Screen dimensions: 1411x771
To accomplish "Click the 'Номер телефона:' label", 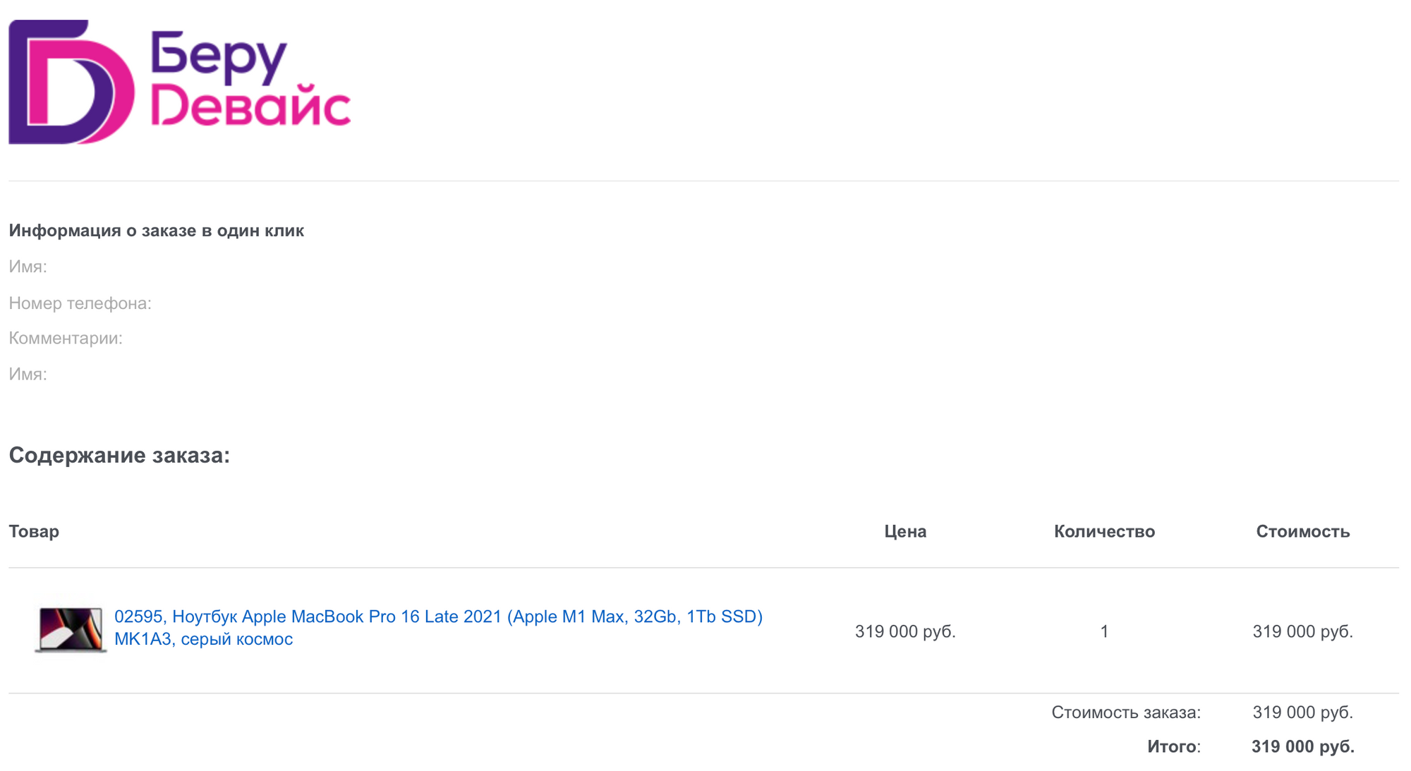I will (80, 303).
